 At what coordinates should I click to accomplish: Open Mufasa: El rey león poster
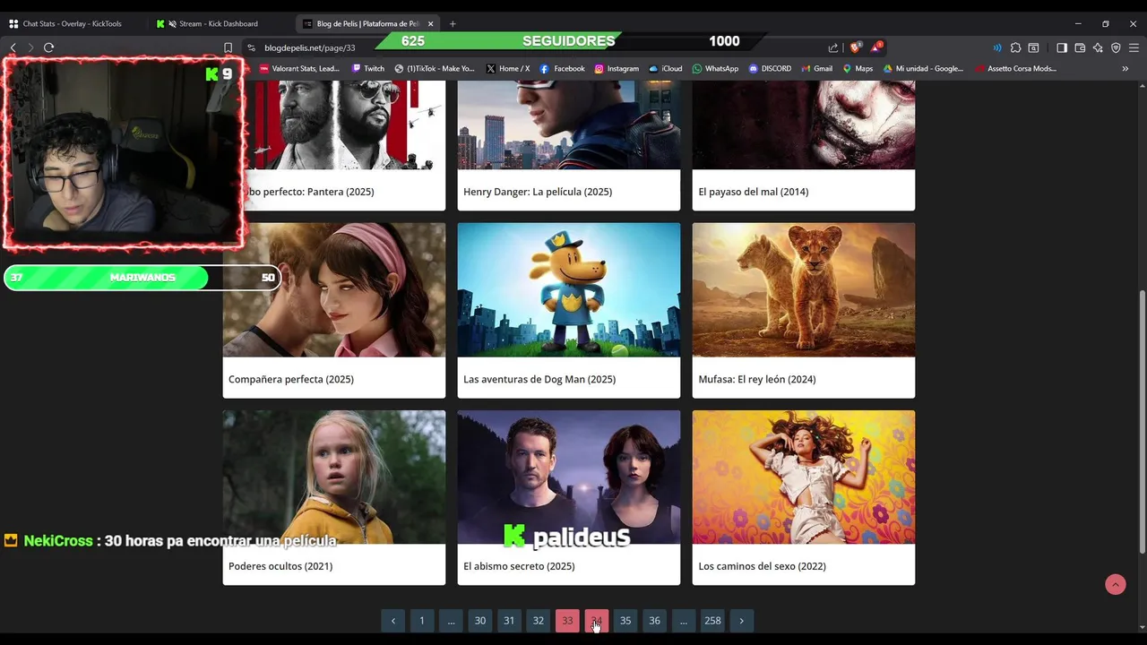(804, 289)
